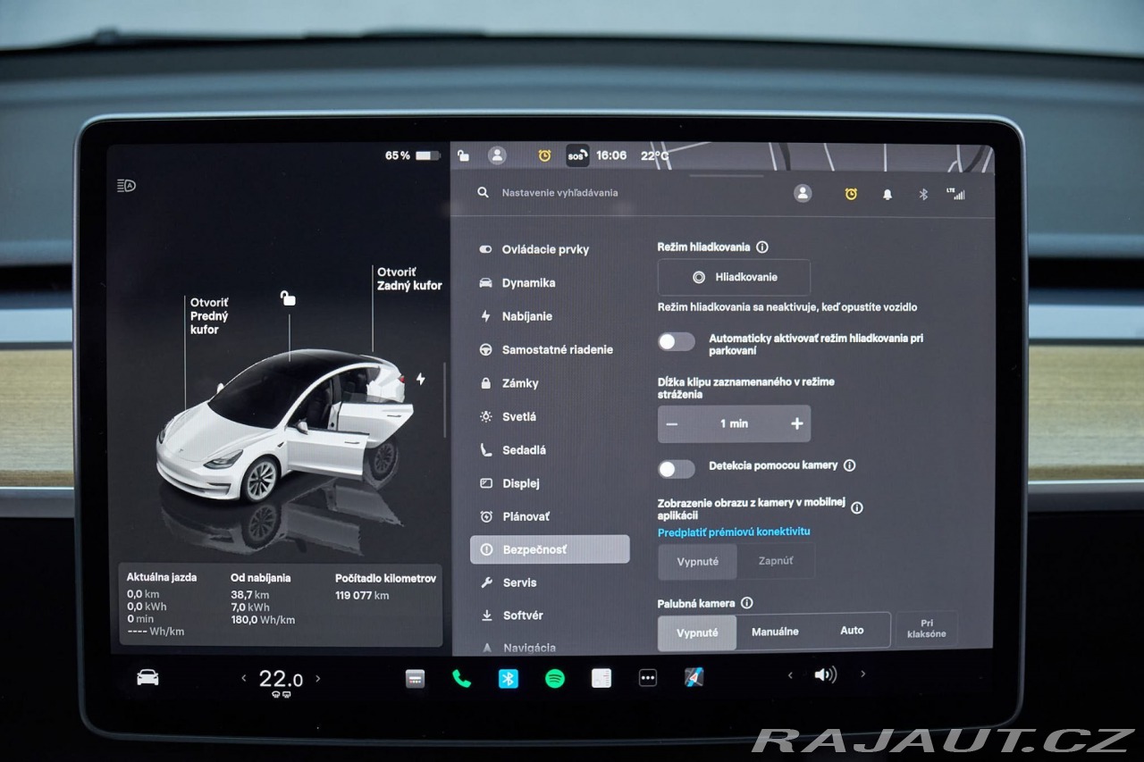1144x762 pixels.
Task: Raise volume with the right arrow
Action: (862, 674)
